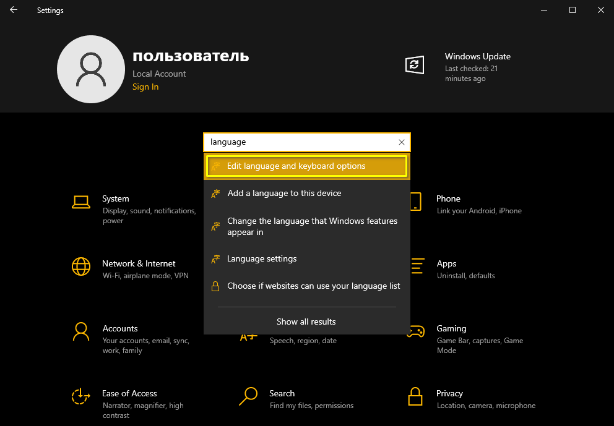Image resolution: width=614 pixels, height=426 pixels.
Task: Click the Accounts person icon
Action: (81, 331)
